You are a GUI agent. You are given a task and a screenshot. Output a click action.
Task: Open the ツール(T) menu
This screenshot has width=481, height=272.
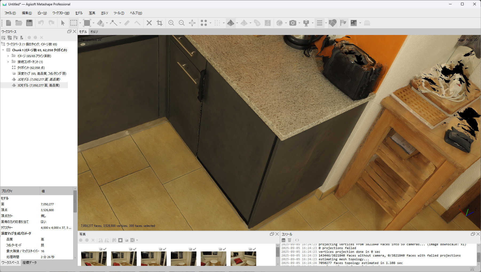point(119,13)
